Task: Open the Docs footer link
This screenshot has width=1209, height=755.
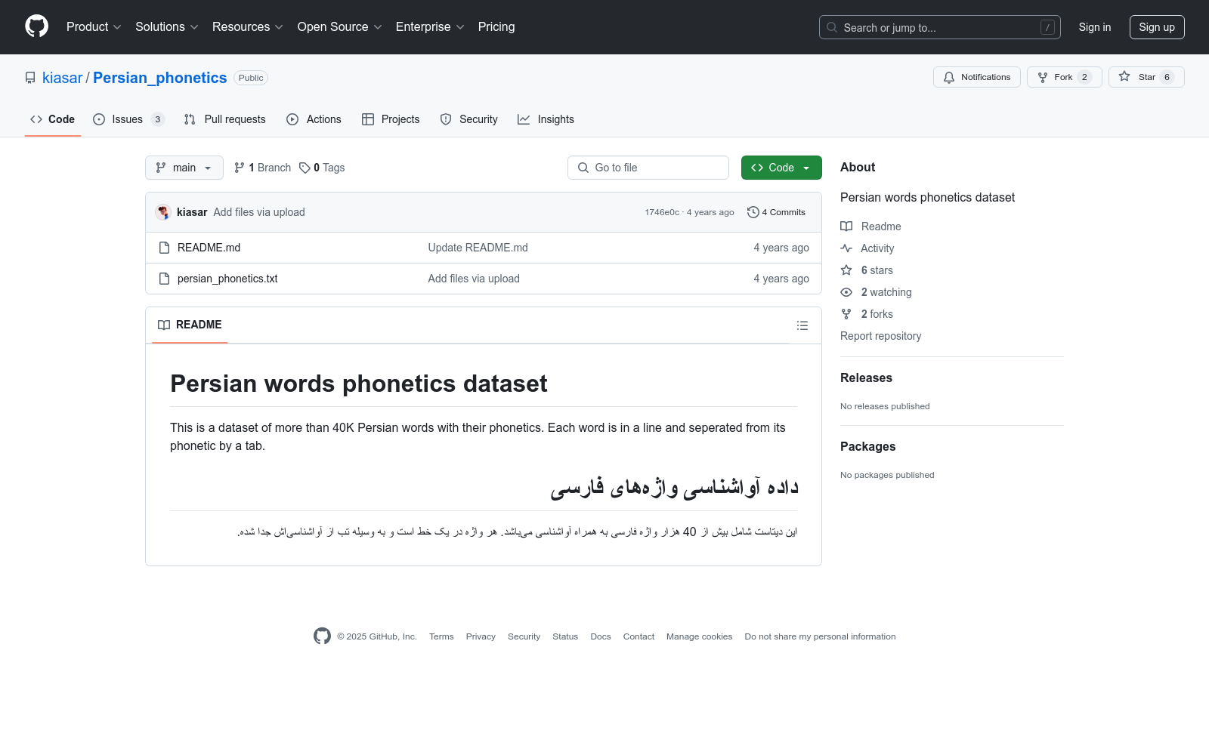Action: 601,636
